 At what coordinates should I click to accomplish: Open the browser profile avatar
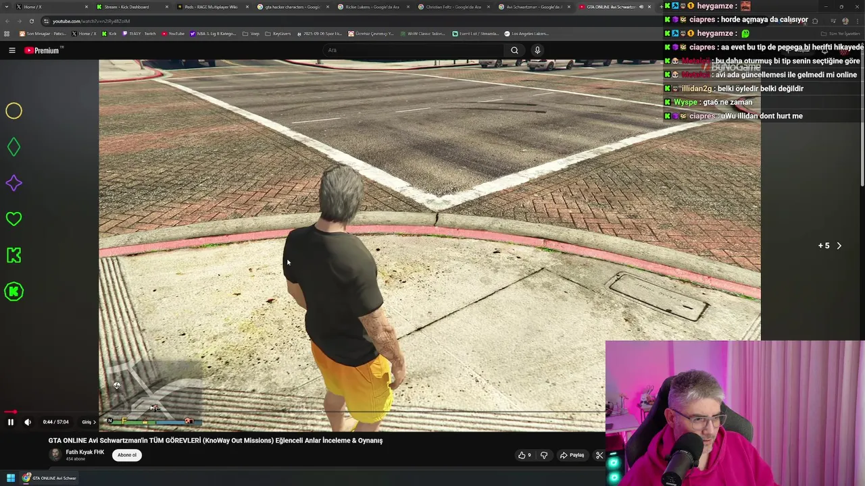(x=845, y=21)
